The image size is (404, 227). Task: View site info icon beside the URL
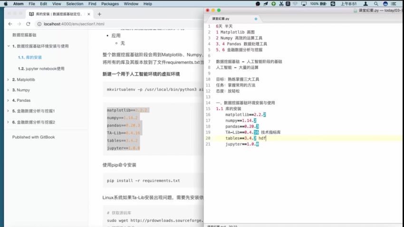pos(39,24)
